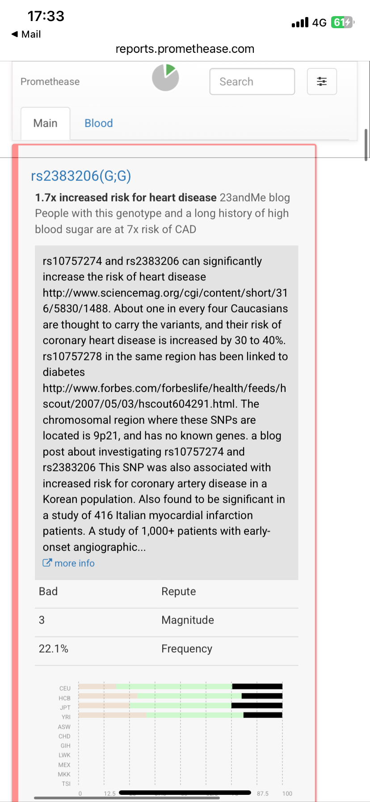Focus the Search input field
The image size is (370, 802).
click(x=252, y=81)
